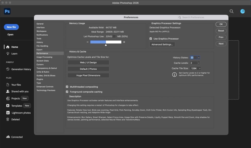Click the Search Preferences magnifier icon
251x148 pixels.
tap(180, 17)
